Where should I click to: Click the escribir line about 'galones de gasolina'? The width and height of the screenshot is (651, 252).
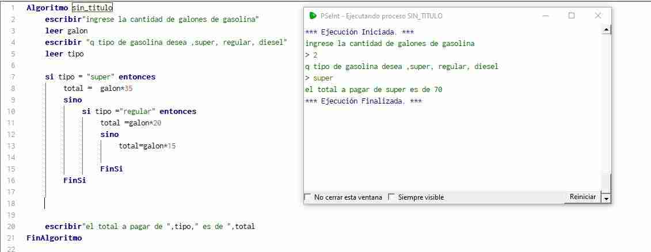point(152,19)
